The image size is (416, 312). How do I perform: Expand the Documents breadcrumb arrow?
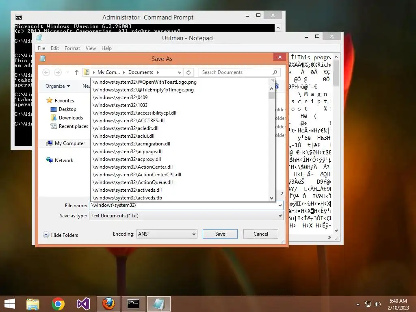[x=158, y=72]
